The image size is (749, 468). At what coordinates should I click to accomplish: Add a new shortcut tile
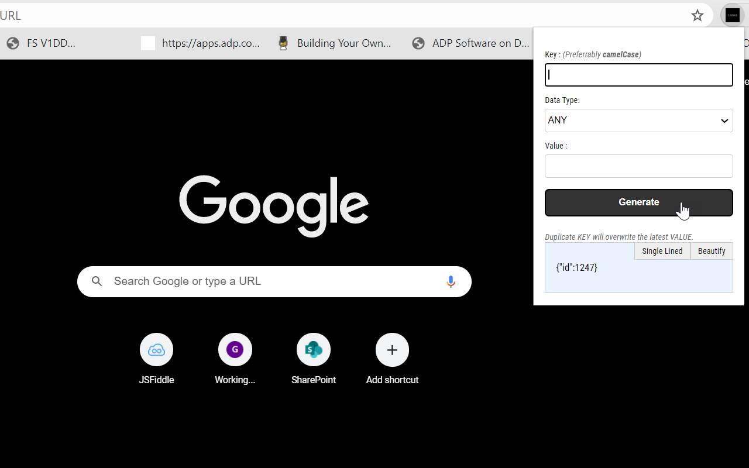(392, 359)
